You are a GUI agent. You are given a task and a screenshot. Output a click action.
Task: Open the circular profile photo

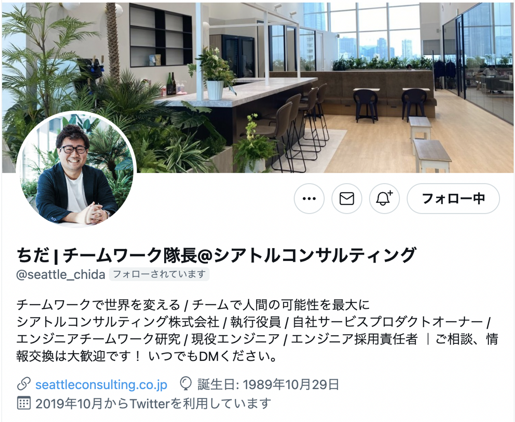click(76, 170)
